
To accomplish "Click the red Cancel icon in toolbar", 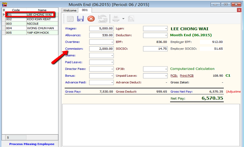I will click(91, 19).
